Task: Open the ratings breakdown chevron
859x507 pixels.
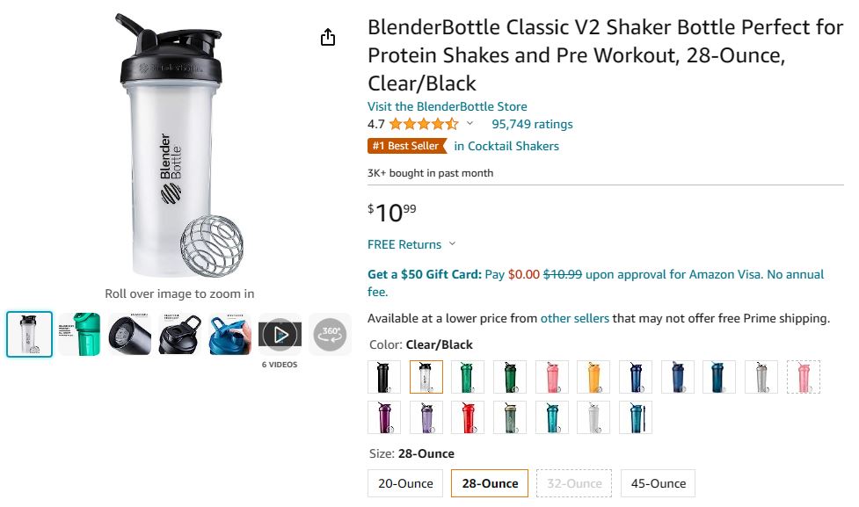Action: point(470,124)
